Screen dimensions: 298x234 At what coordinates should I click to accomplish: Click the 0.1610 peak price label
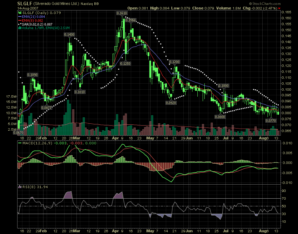[122, 13]
